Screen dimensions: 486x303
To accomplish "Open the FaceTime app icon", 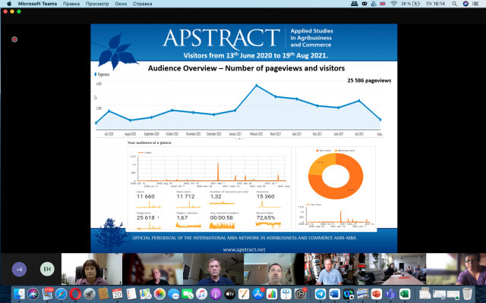I will point(188,294).
